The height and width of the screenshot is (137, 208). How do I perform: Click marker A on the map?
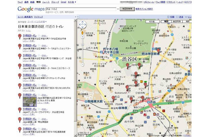tap(136, 75)
